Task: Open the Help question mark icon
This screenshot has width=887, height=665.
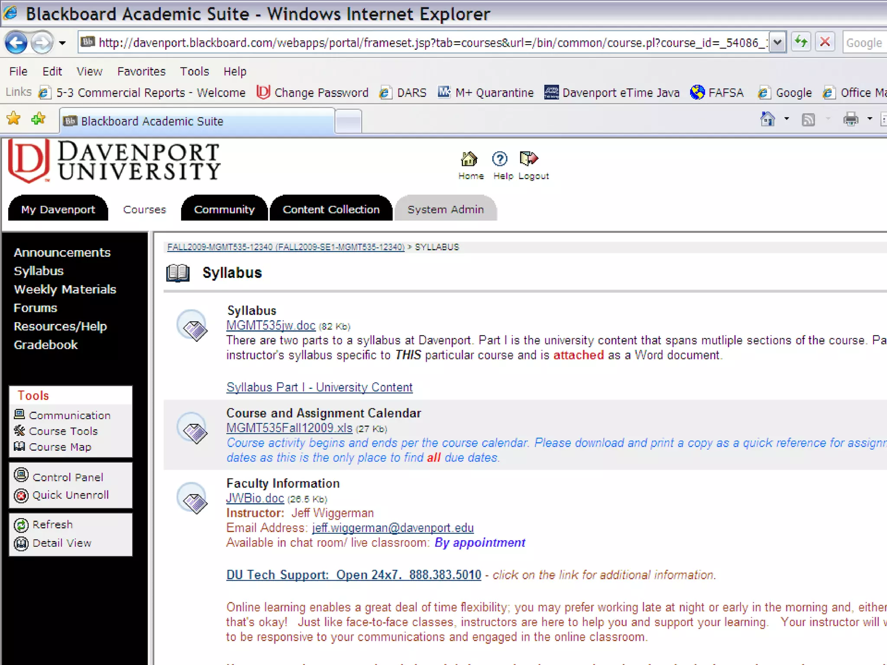Action: coord(499,159)
